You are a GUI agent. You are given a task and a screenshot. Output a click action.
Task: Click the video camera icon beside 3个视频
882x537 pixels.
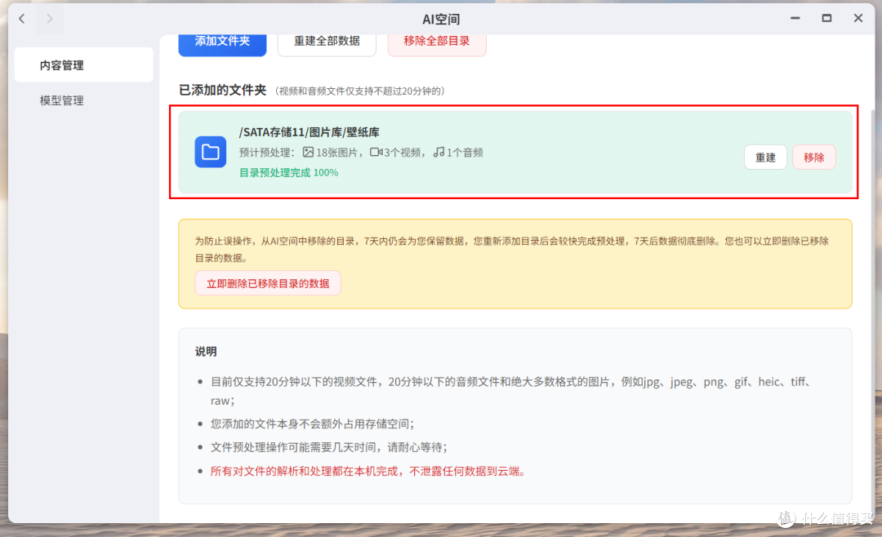[x=376, y=152]
